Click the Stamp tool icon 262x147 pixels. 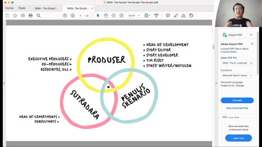pos(191,16)
